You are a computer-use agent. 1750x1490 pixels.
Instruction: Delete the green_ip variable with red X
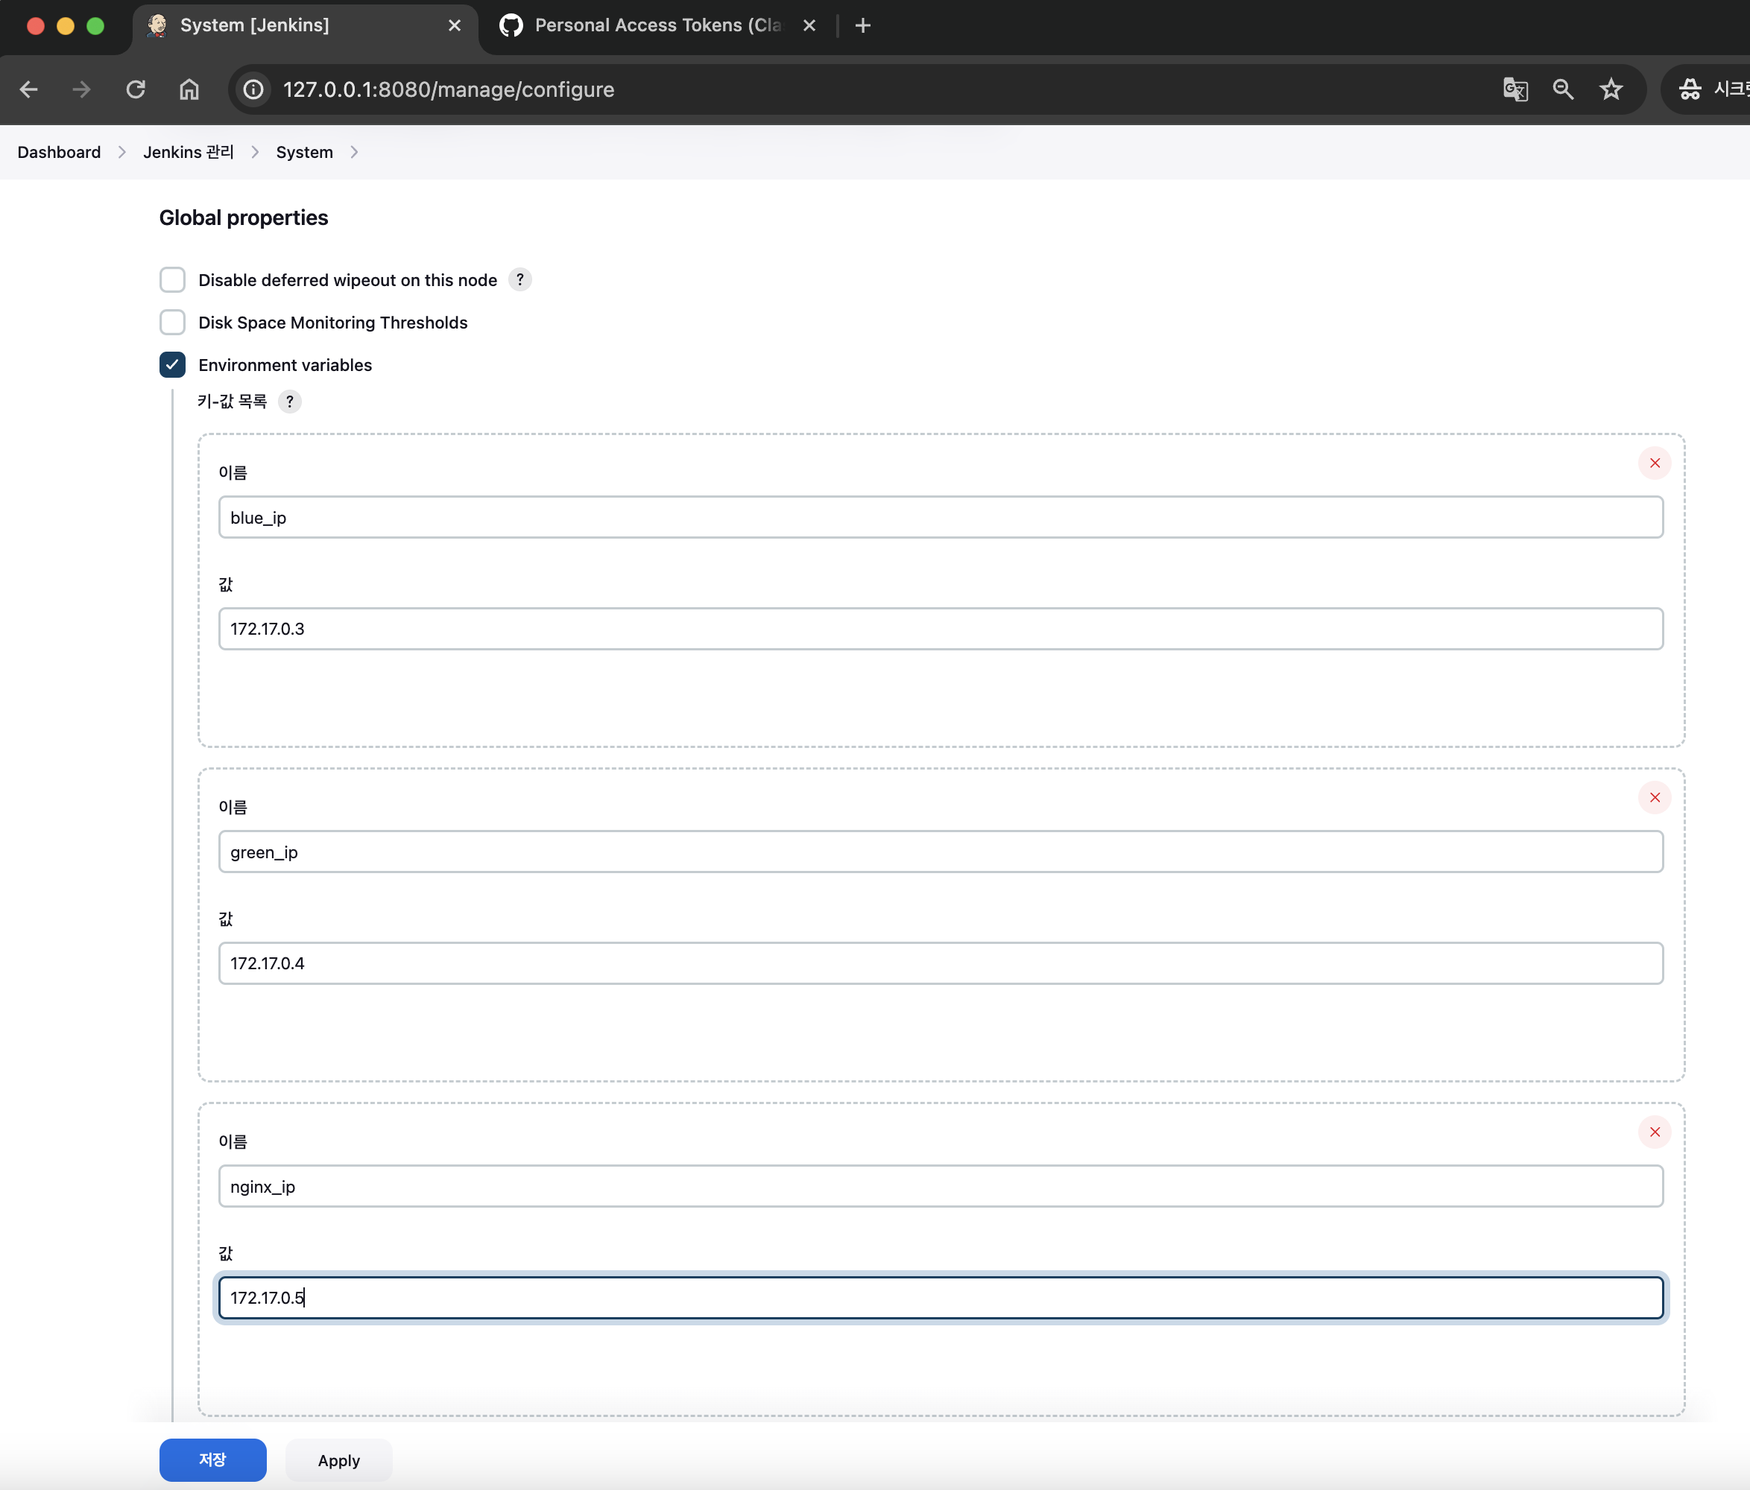[x=1654, y=797]
